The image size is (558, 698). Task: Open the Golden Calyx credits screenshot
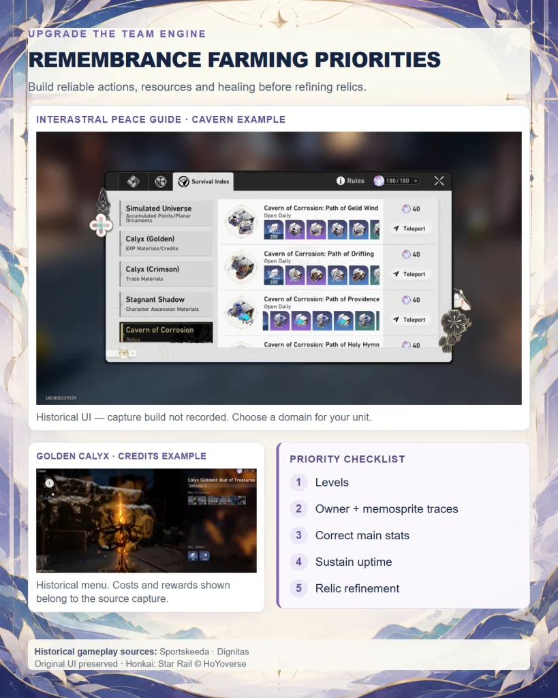(146, 520)
